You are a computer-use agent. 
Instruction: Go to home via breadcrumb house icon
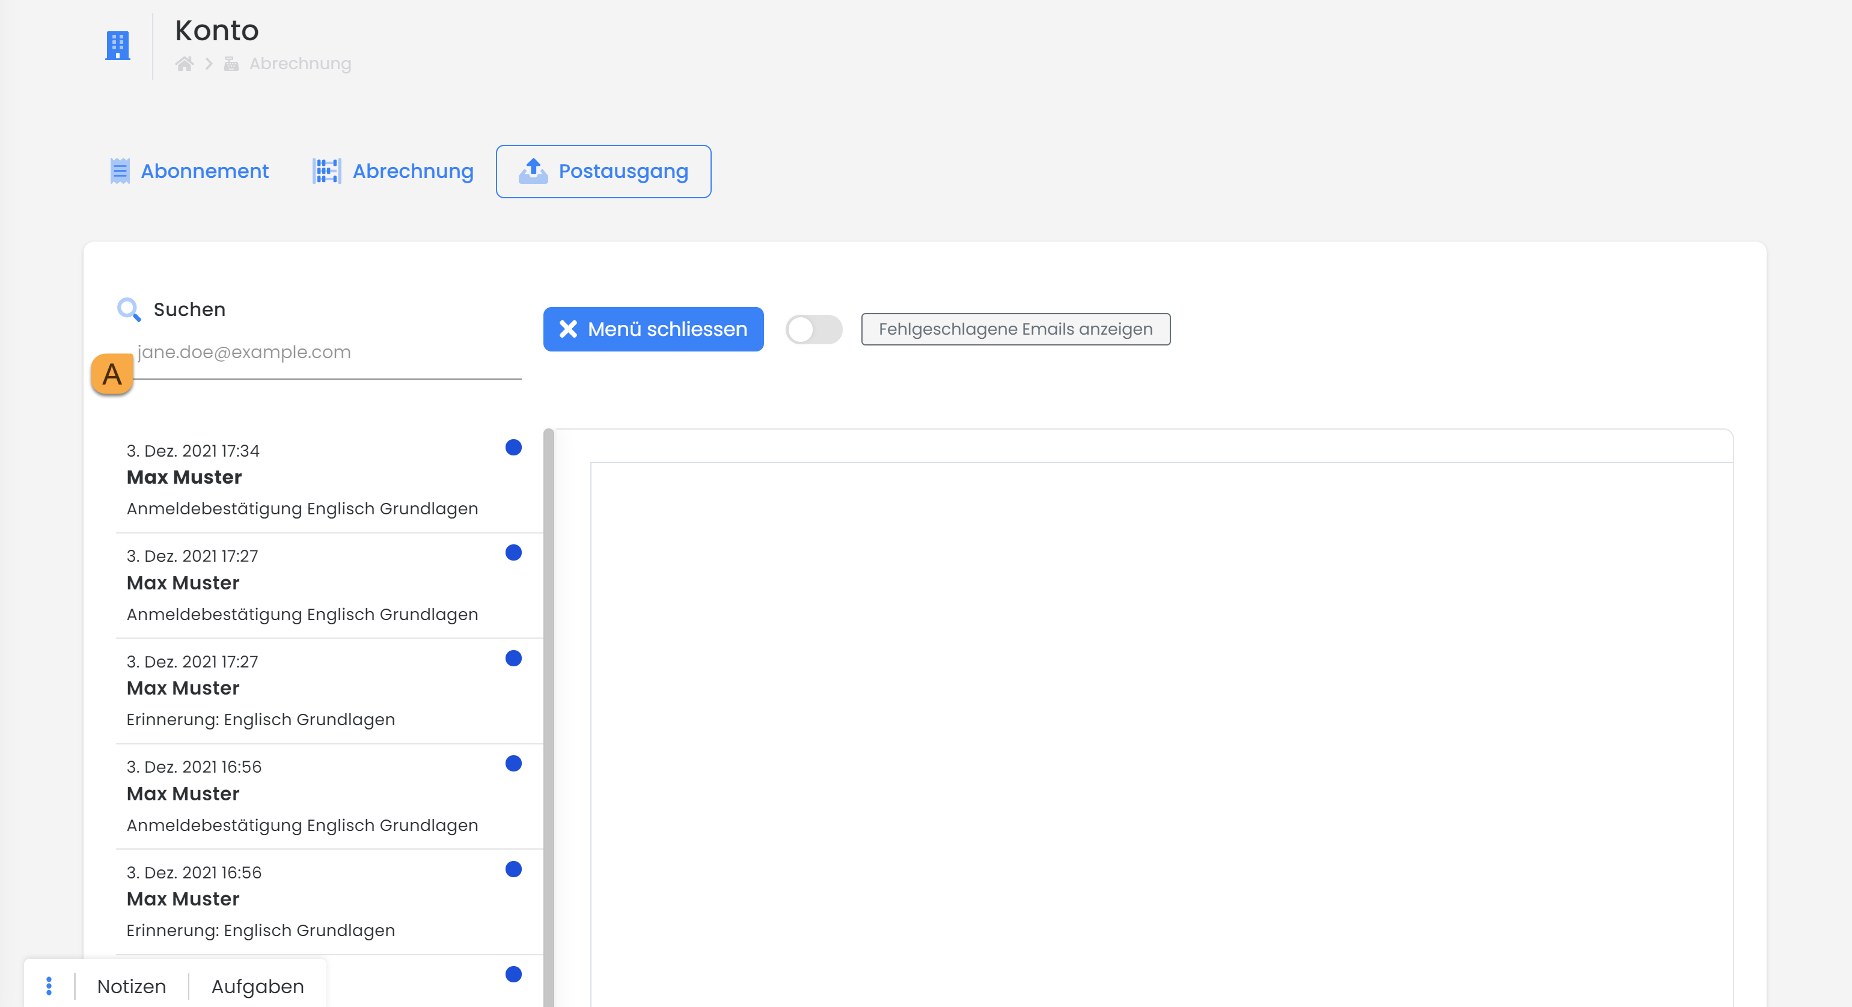click(184, 64)
